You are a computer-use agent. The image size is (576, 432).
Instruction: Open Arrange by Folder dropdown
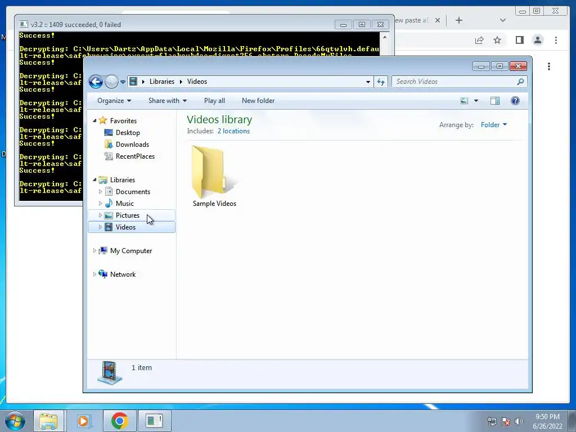(x=494, y=125)
